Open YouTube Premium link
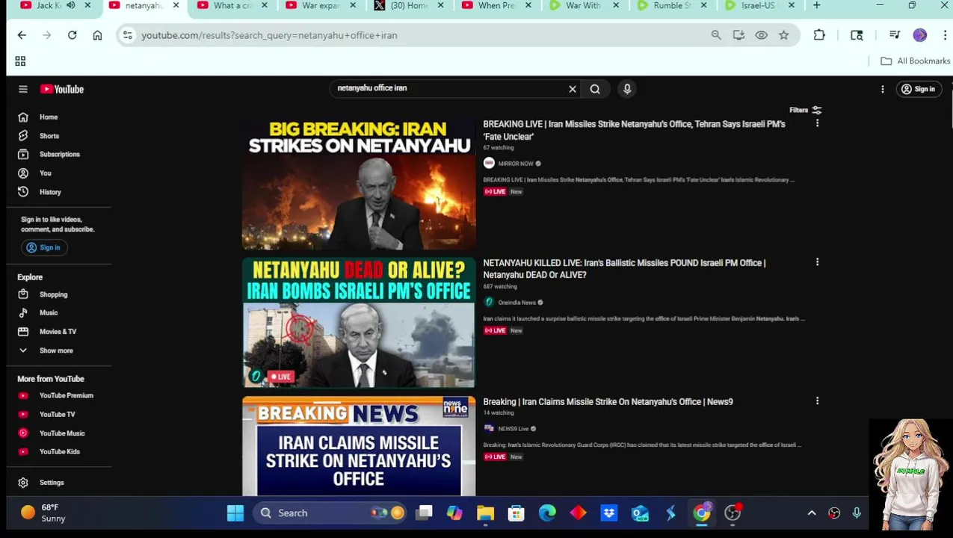The height and width of the screenshot is (538, 953). (64, 396)
